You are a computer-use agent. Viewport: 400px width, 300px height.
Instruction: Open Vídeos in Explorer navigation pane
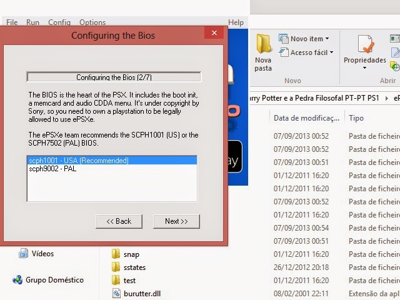point(42,254)
